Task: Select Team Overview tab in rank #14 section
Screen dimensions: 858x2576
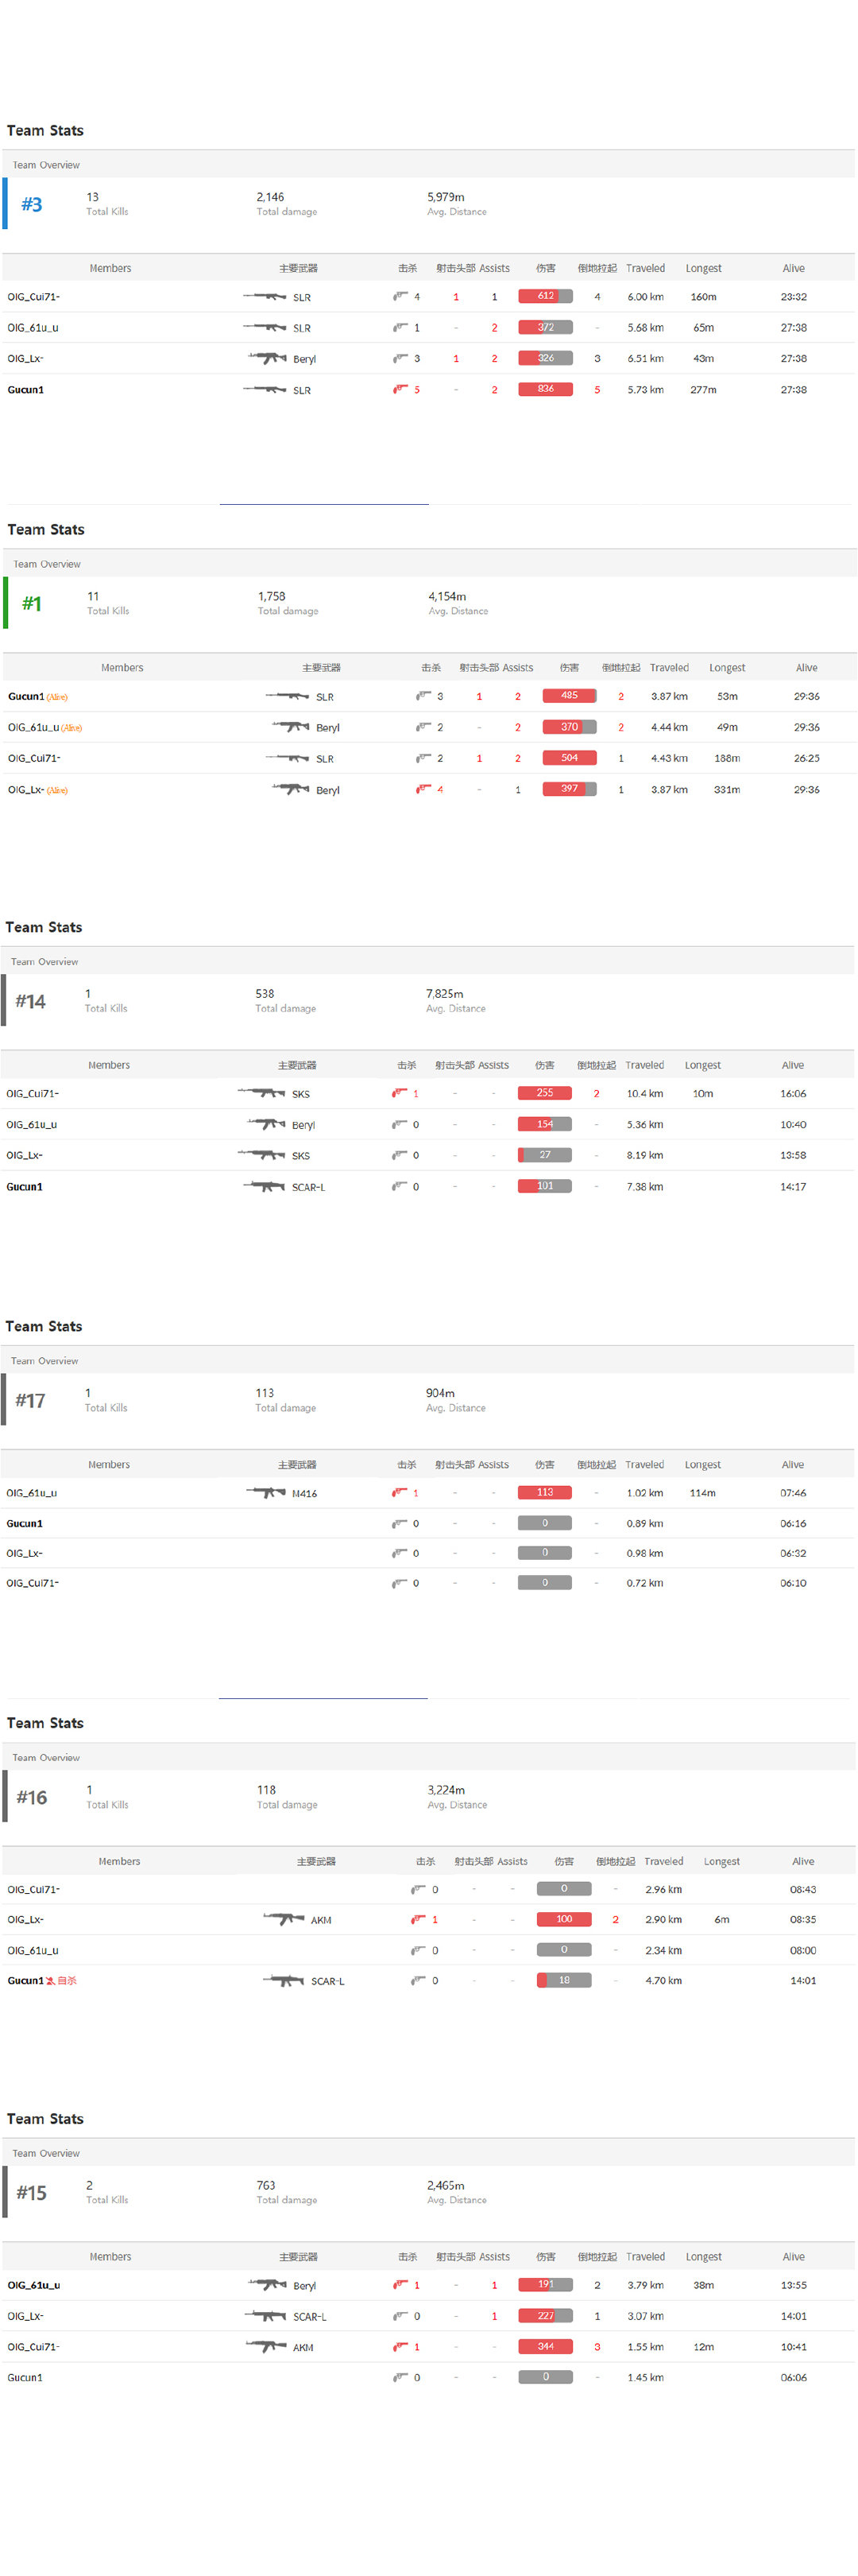Action: coord(44,961)
